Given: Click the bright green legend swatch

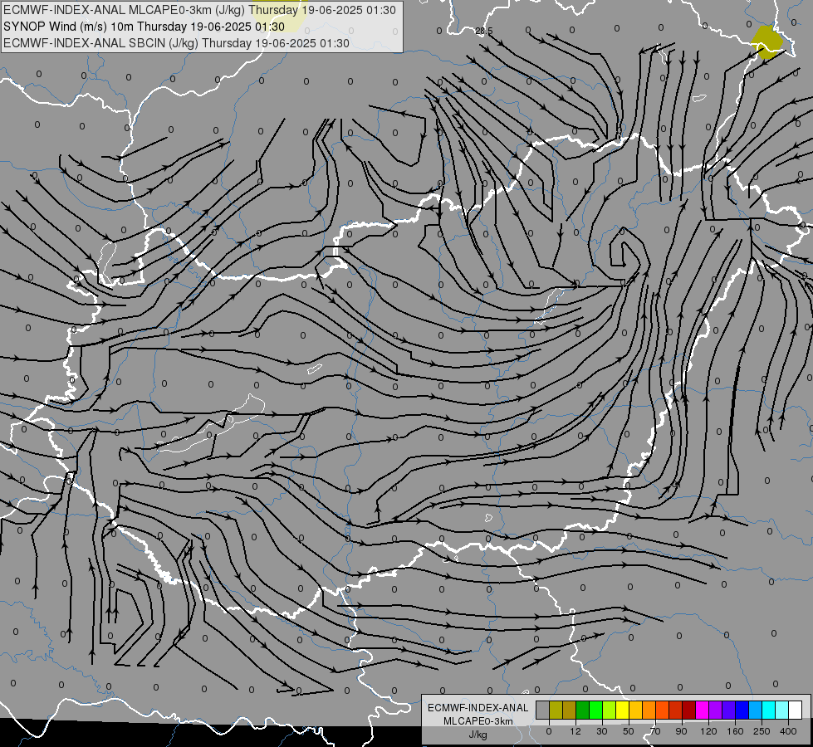Looking at the screenshot, I should pyautogui.click(x=595, y=710).
